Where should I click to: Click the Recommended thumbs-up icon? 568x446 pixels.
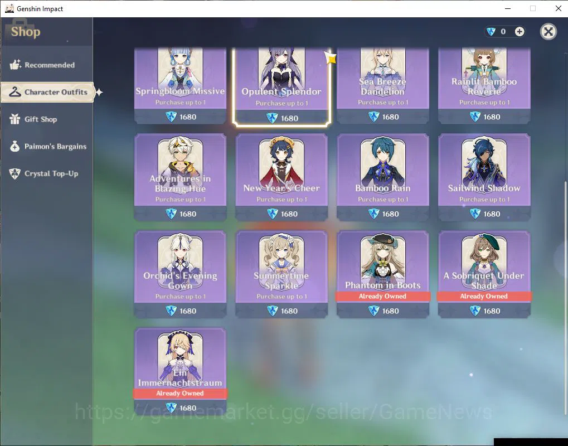tap(15, 65)
